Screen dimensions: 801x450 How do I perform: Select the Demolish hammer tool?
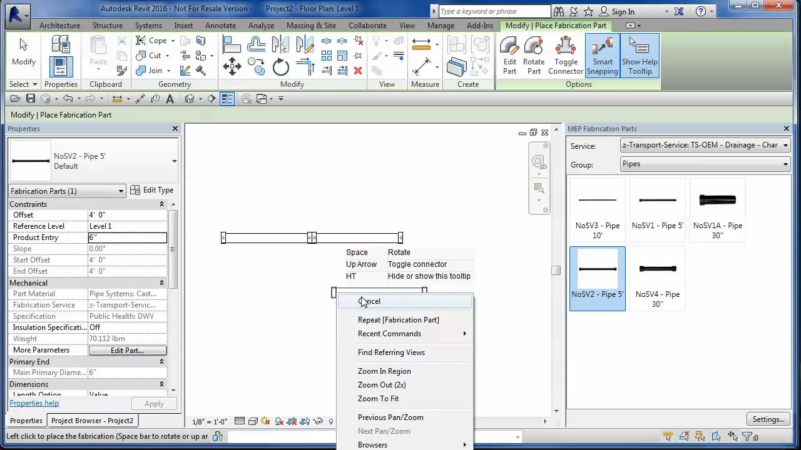click(201, 71)
